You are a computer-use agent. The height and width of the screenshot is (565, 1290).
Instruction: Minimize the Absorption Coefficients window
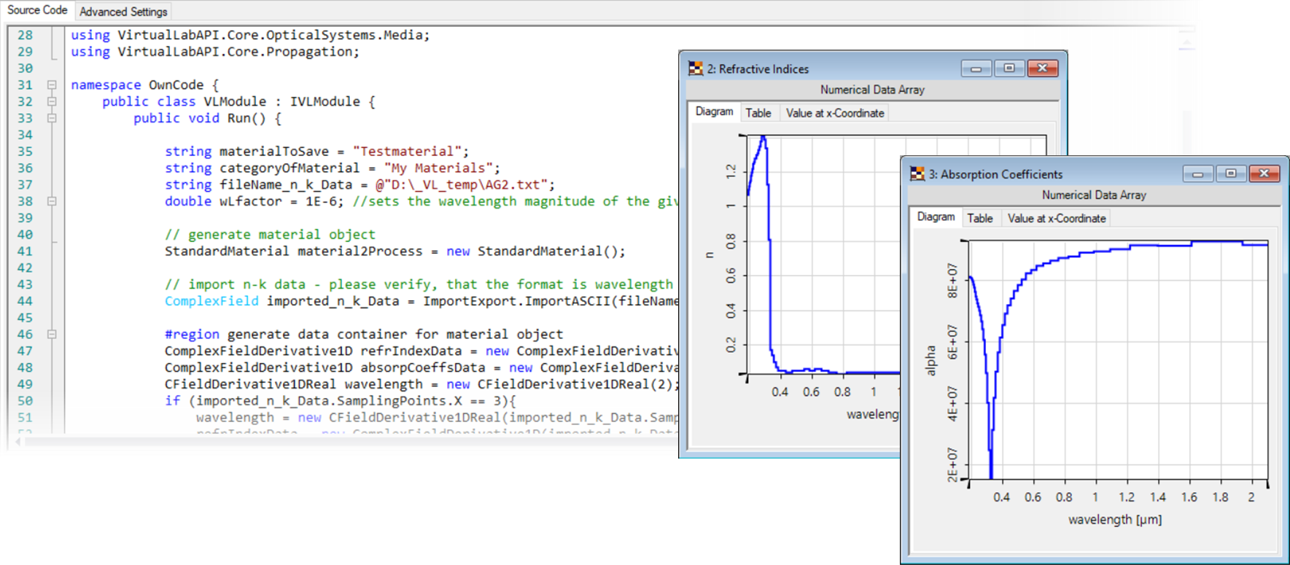pos(1197,174)
